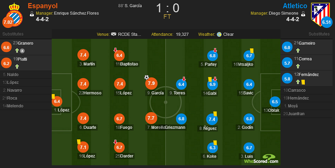Open the Atletico team name link

(x=295, y=6)
